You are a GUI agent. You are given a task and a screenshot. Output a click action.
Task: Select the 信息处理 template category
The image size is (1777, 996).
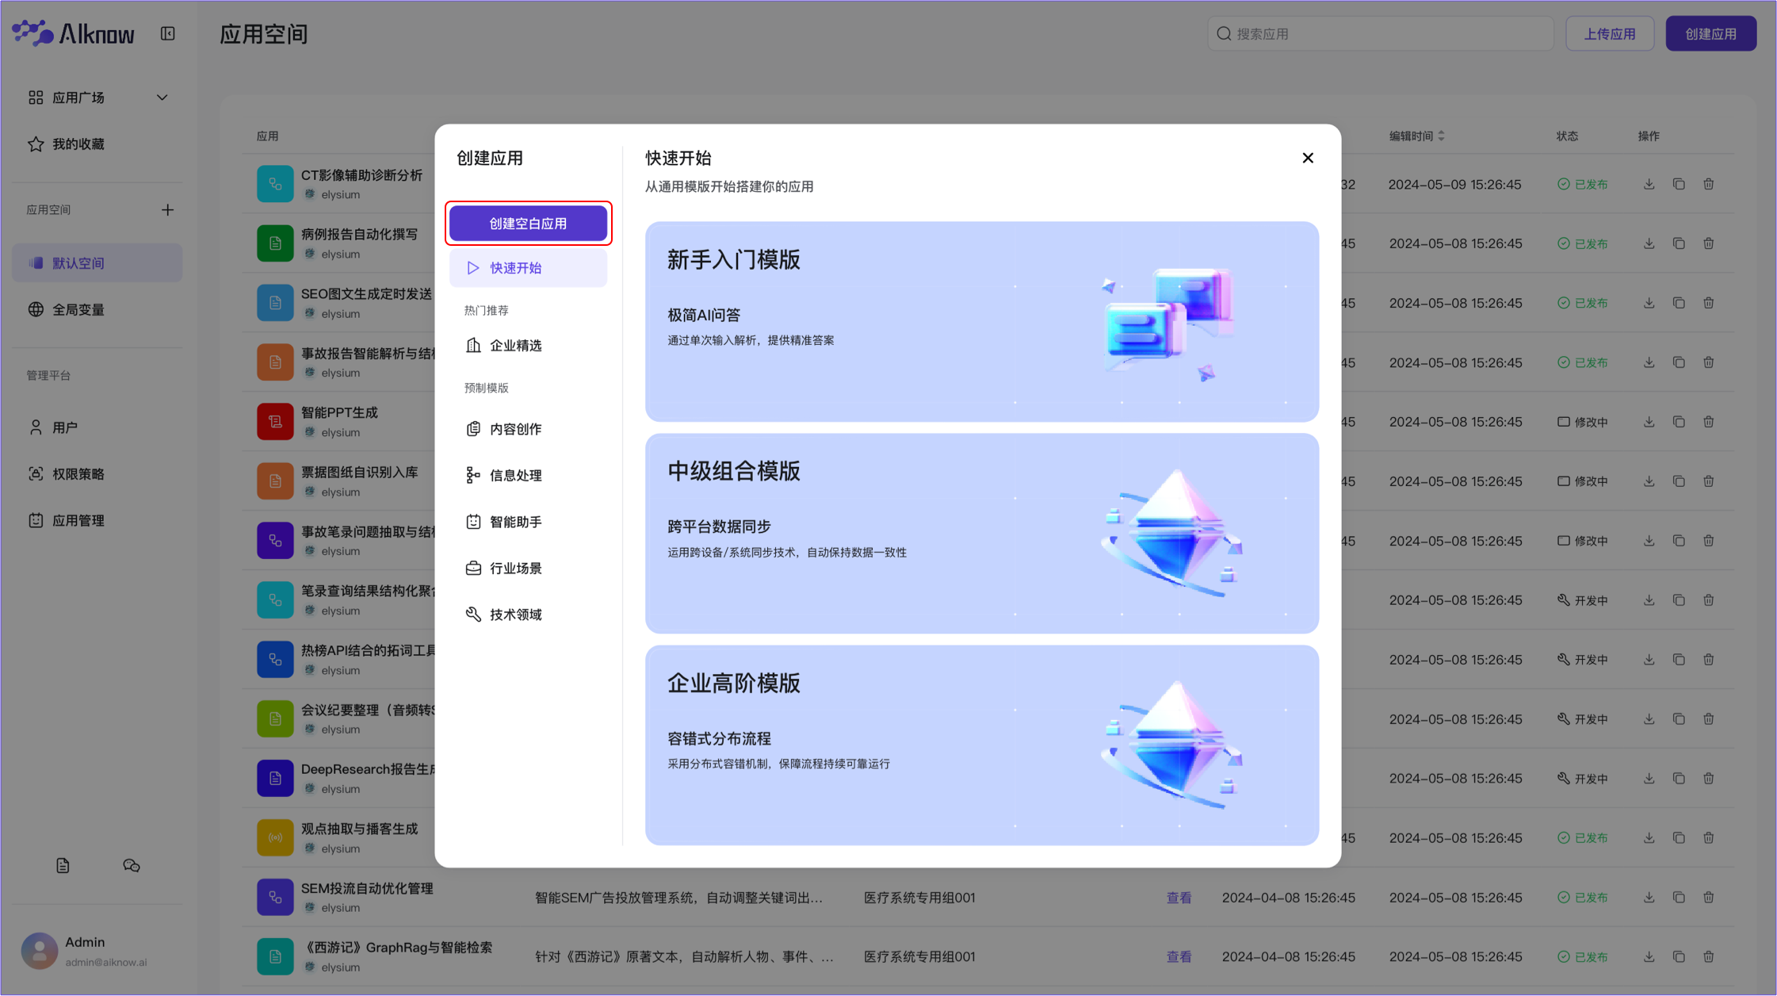click(x=515, y=475)
